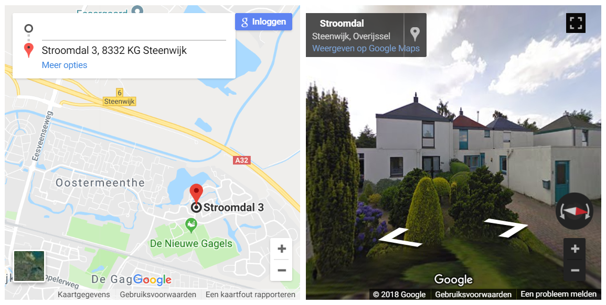
Task: Click the A32 highway shield
Action: [242, 160]
